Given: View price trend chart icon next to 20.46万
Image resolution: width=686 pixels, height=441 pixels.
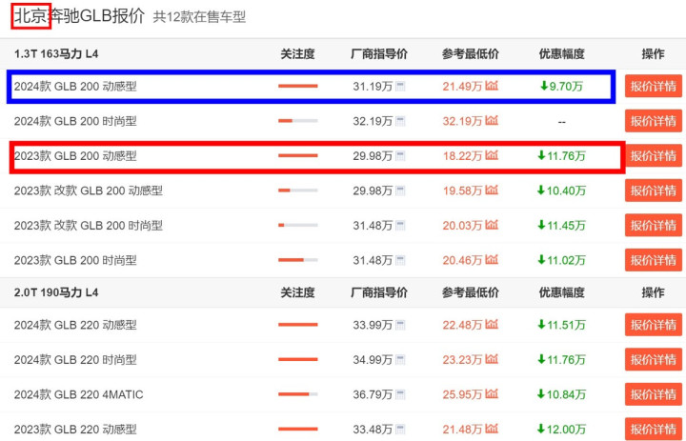Looking at the screenshot, I should (x=492, y=259).
